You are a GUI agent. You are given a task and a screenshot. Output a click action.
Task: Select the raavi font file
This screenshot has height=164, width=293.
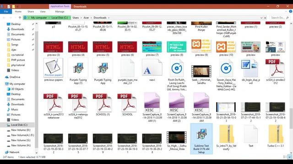[x=152, y=67]
